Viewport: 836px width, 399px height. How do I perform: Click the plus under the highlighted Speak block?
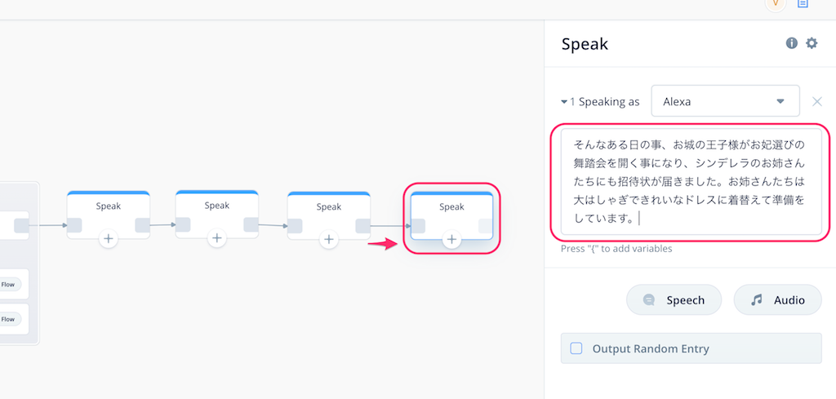click(451, 240)
